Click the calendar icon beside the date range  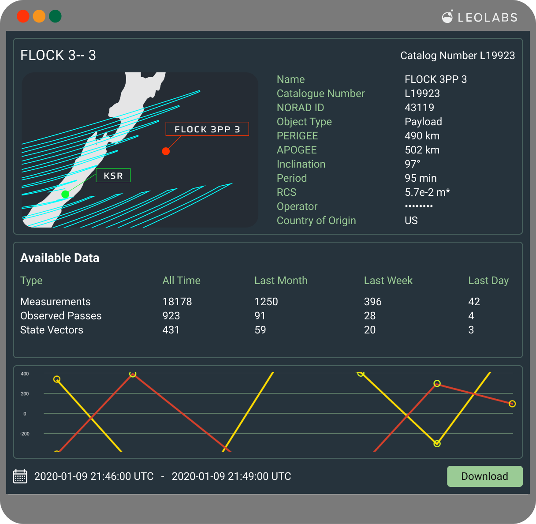click(x=20, y=476)
